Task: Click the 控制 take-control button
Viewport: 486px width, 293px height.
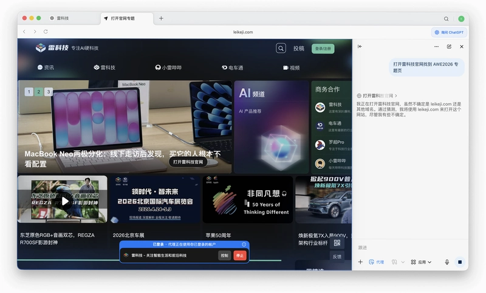Action: click(x=224, y=255)
